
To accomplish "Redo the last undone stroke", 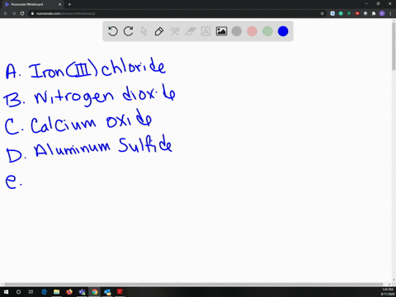I will click(128, 31).
